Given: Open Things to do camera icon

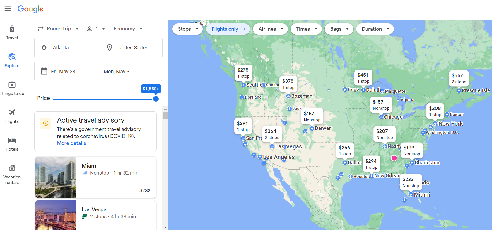Looking at the screenshot, I should [x=12, y=85].
